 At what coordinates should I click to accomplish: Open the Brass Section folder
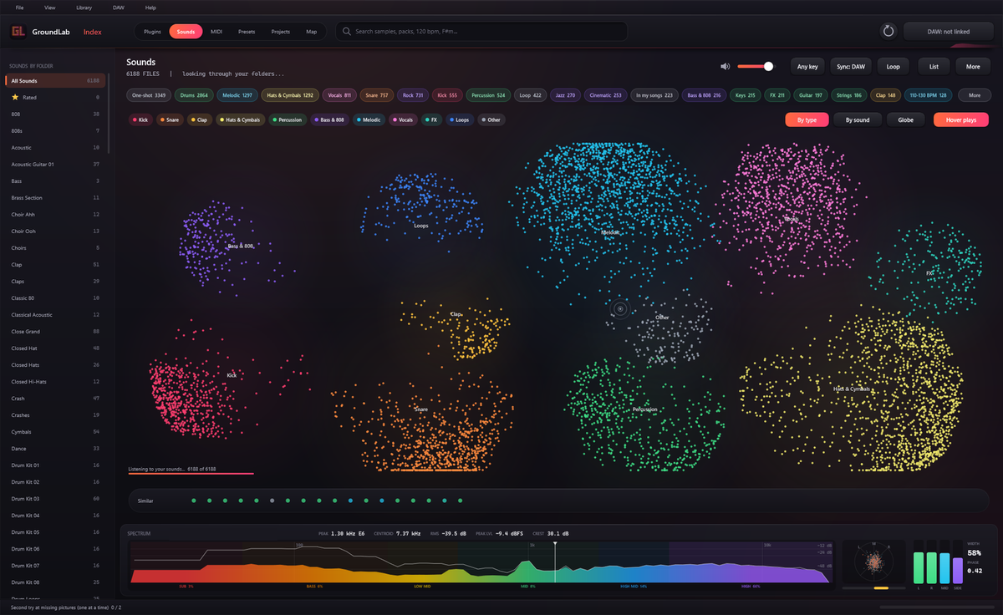54,197
